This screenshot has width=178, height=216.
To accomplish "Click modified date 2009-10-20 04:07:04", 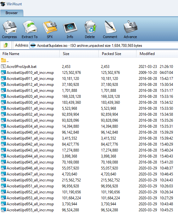I will 156,73.
